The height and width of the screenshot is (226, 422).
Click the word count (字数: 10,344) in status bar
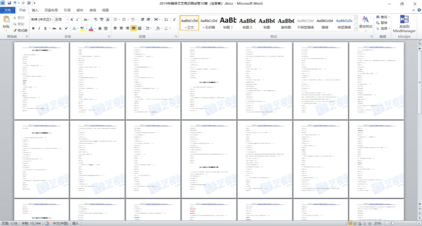(x=33, y=223)
